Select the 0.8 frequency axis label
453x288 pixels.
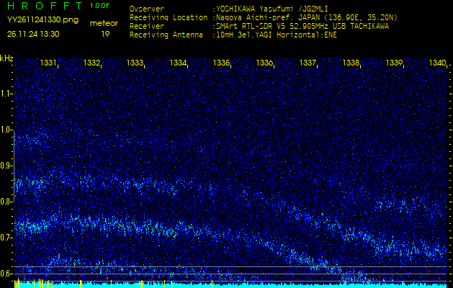tap(6, 202)
